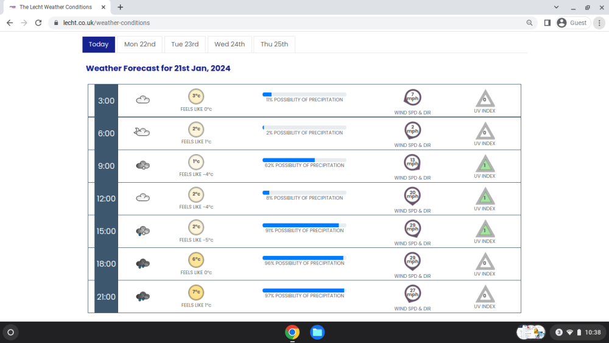The width and height of the screenshot is (609, 343).
Task: Click the 29 mph wind icon at 18:00
Action: point(412,261)
